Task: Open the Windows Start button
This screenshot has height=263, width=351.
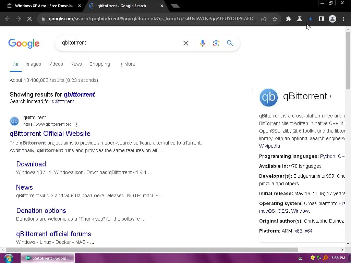Action: [x=8, y=258]
